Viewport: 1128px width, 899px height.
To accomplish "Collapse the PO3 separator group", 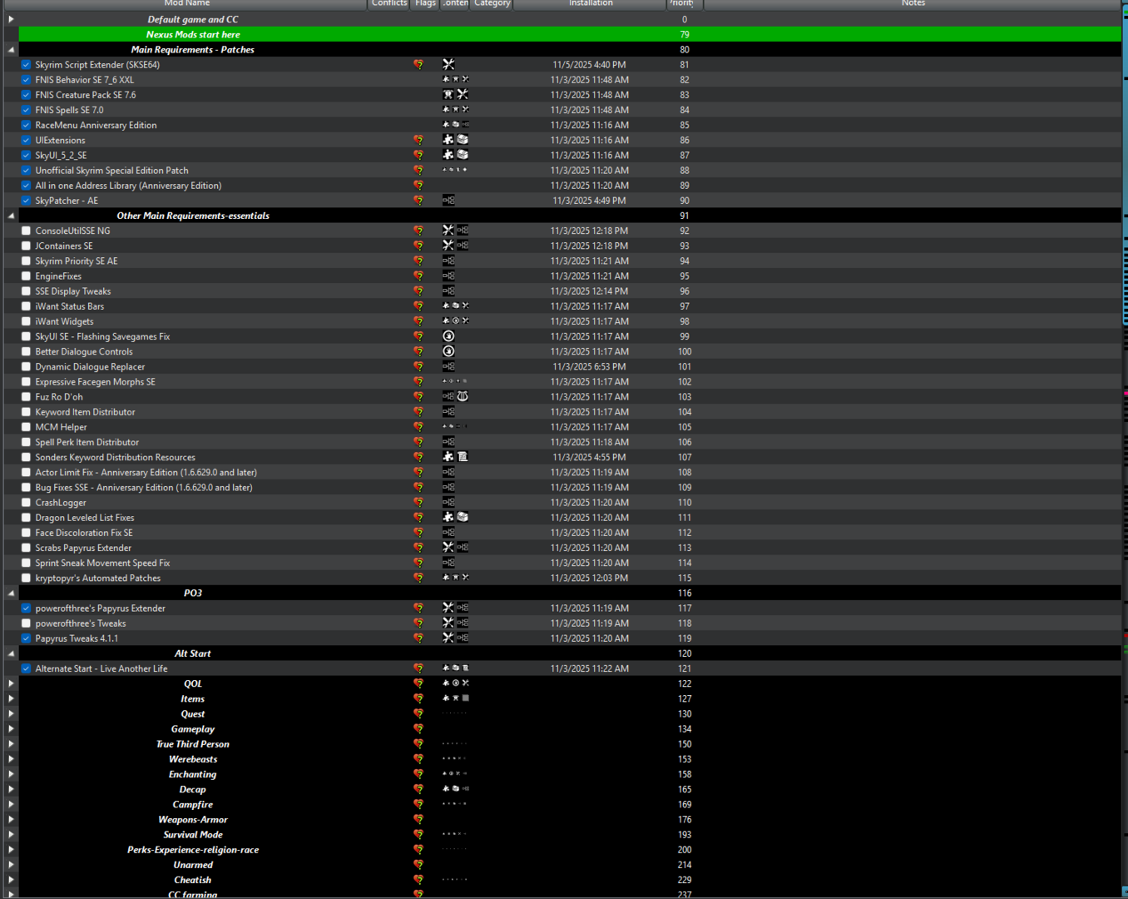I will [11, 594].
